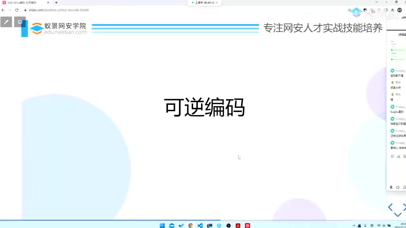Click the chat message 频率分析
The image size is (406, 228).
(396, 88)
